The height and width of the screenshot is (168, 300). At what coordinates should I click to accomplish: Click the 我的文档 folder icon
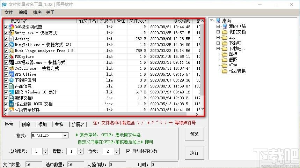click(225, 32)
